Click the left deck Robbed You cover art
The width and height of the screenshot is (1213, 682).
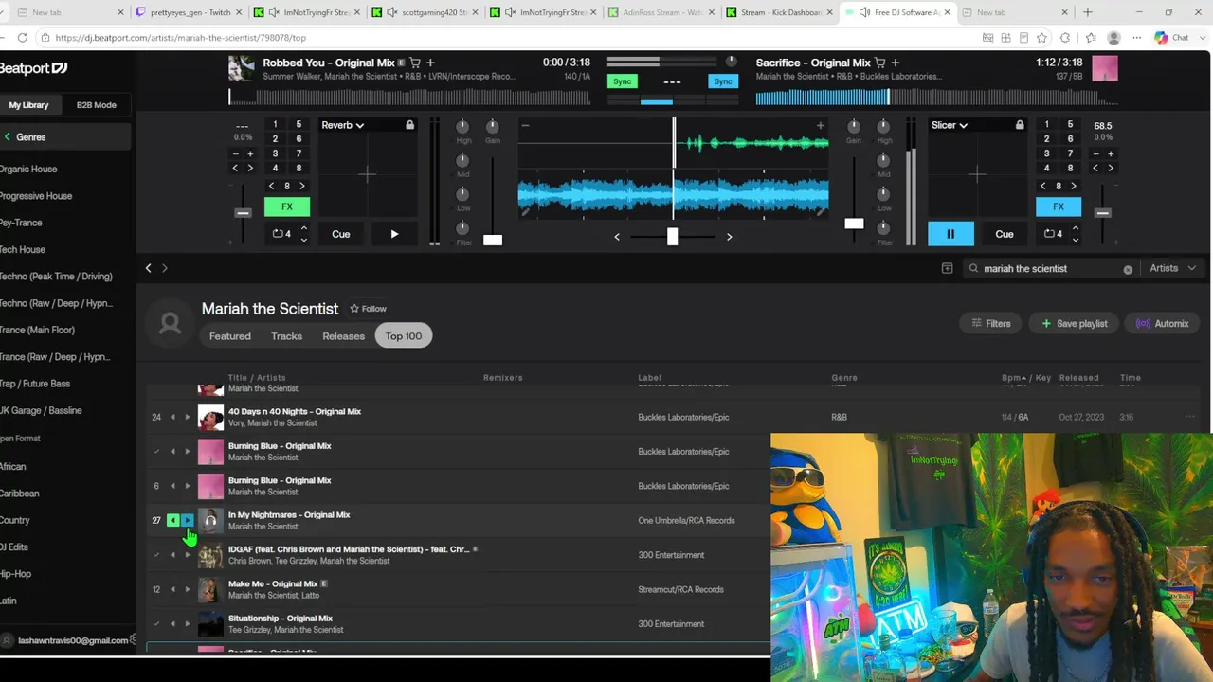click(242, 68)
